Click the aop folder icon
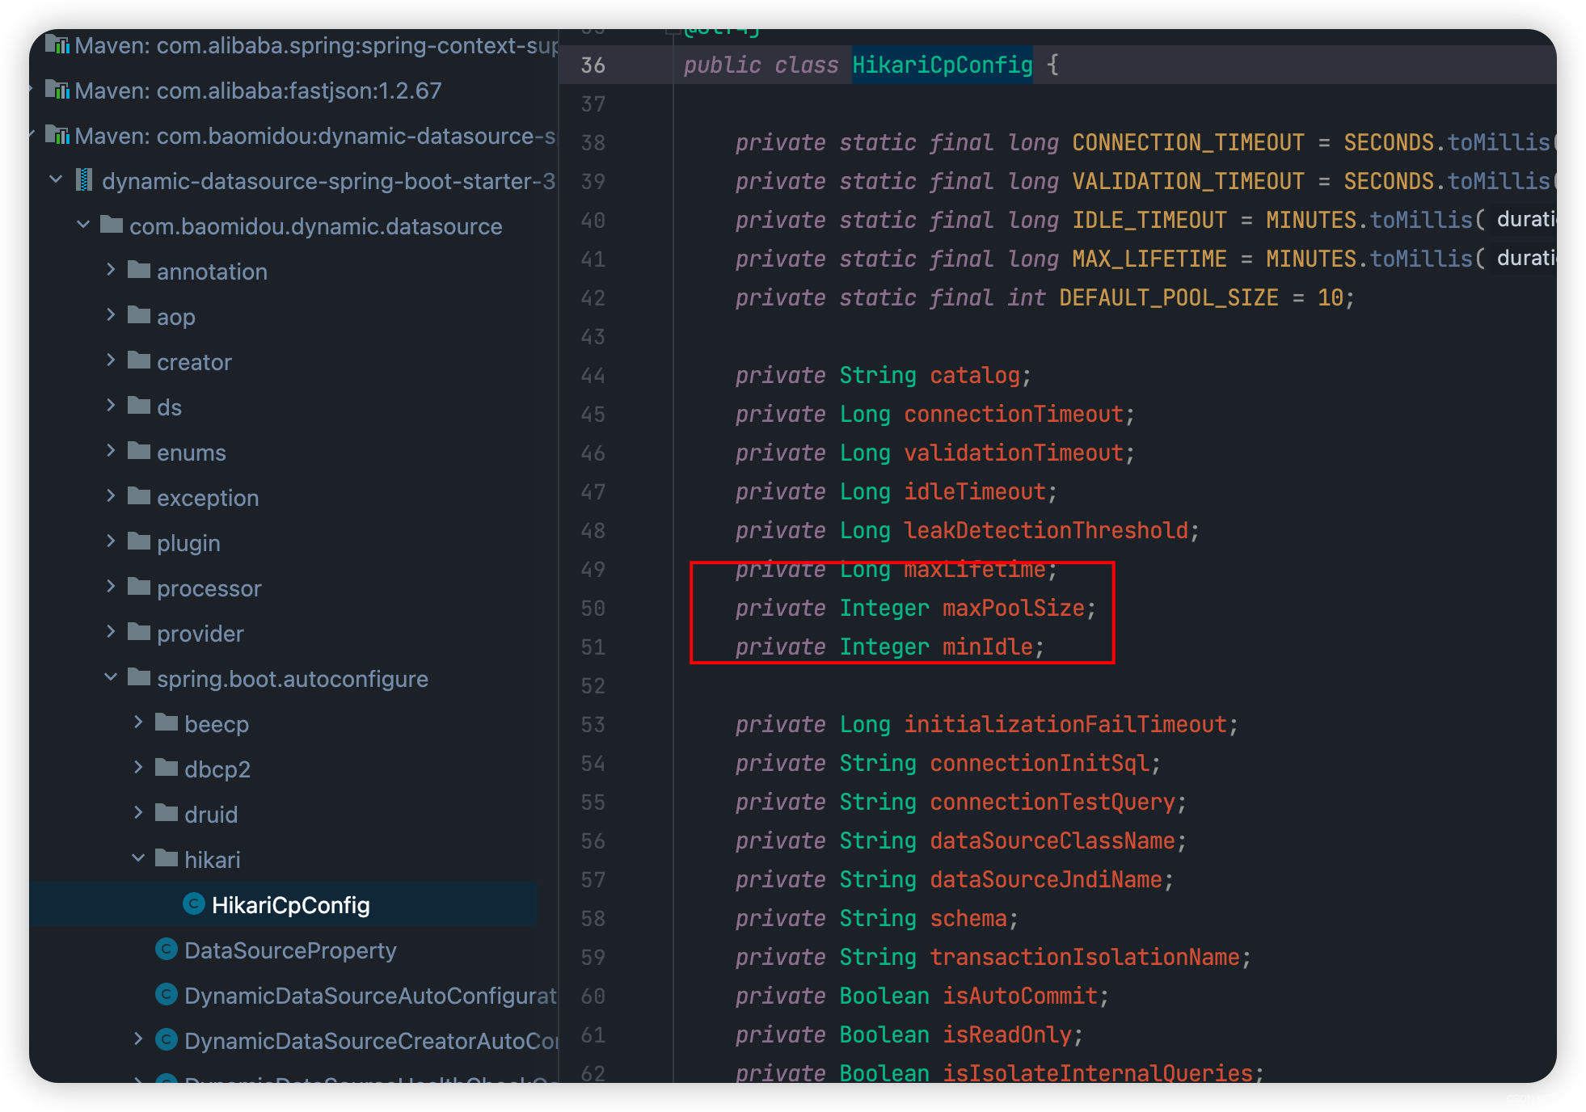1586x1112 pixels. (x=139, y=315)
